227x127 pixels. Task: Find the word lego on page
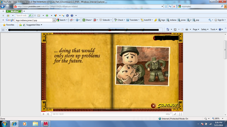point(162,20)
